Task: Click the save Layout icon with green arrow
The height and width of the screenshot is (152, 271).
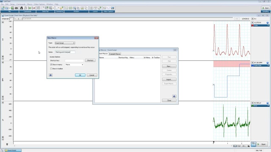Action: tap(100, 8)
